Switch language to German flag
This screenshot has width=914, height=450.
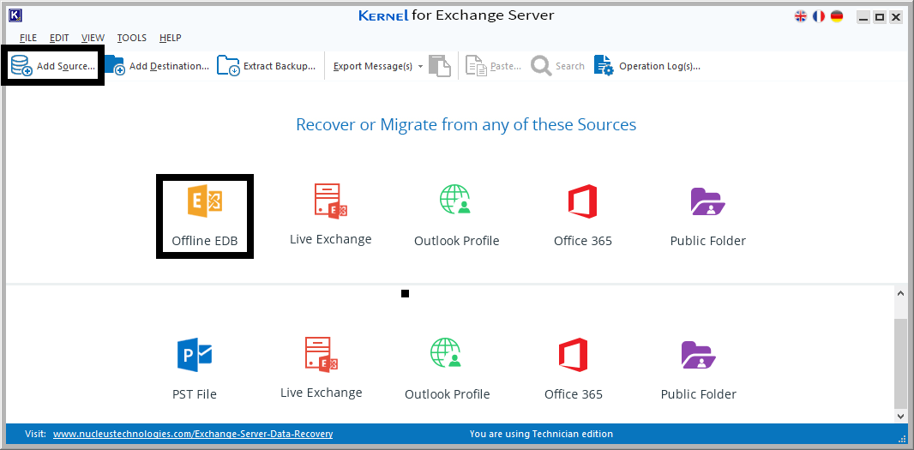point(837,16)
